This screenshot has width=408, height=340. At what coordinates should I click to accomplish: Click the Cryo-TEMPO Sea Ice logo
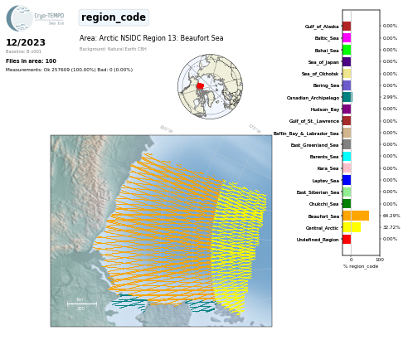[x=35, y=18]
